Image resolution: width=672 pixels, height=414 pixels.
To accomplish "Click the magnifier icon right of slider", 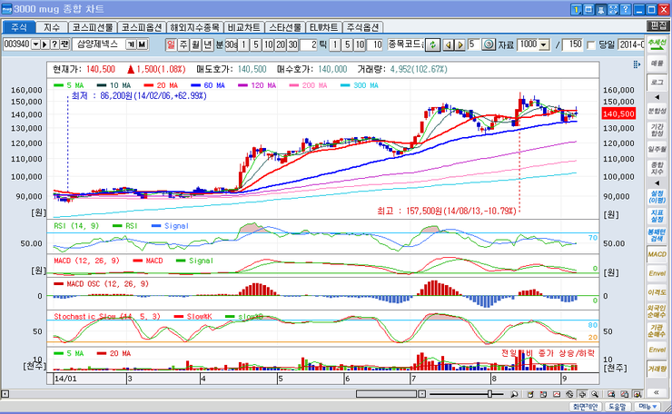I will click(514, 394).
